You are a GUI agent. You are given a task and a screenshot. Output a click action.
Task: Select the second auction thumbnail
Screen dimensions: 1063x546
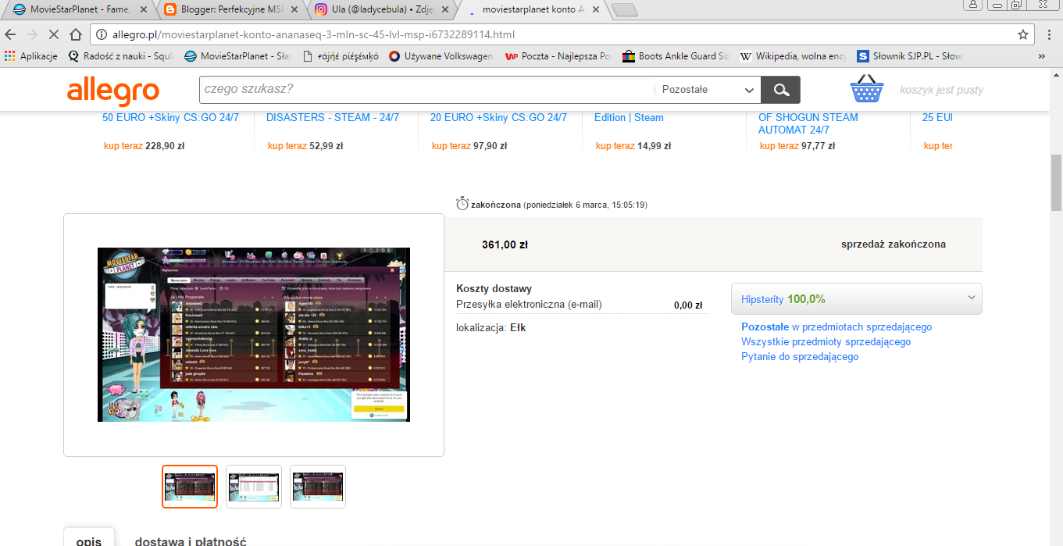coord(254,487)
